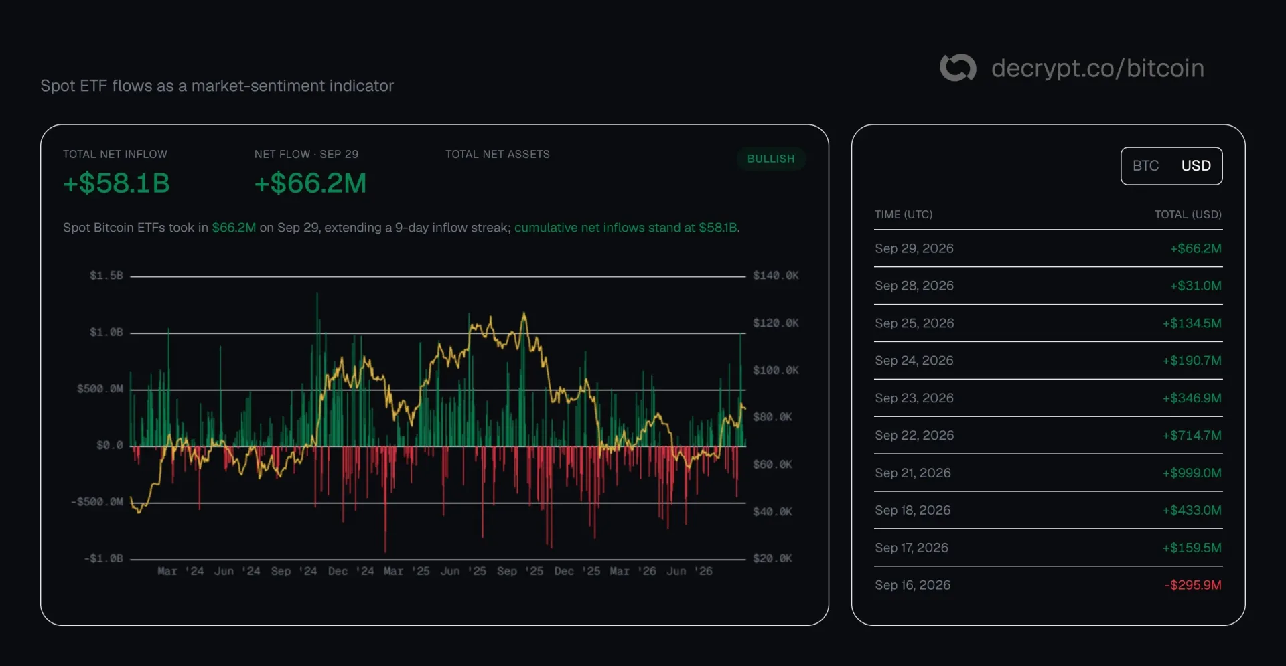
Task: Click the $0.0 baseline axis label
Action: [110, 446]
